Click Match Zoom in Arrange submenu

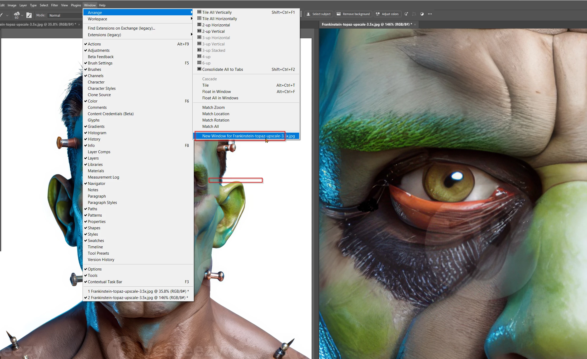pos(213,108)
